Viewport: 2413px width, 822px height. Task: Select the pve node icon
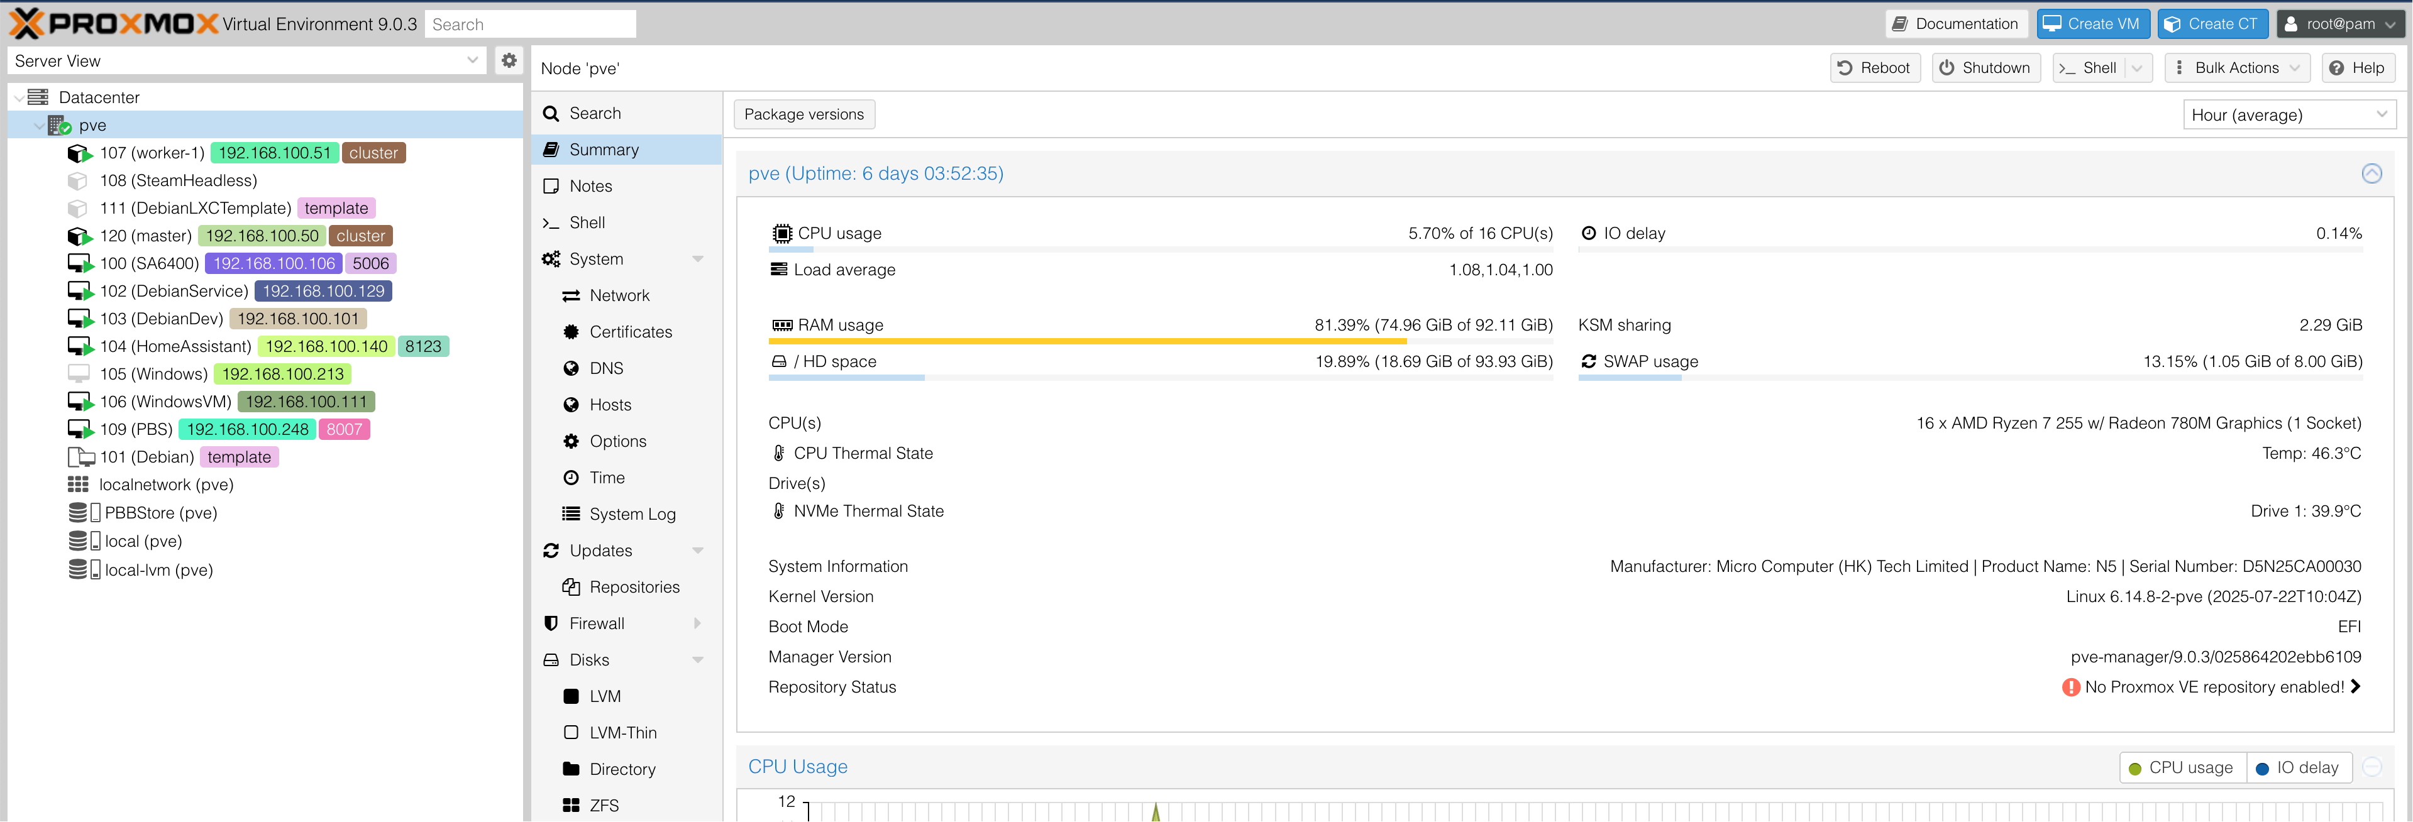point(60,126)
